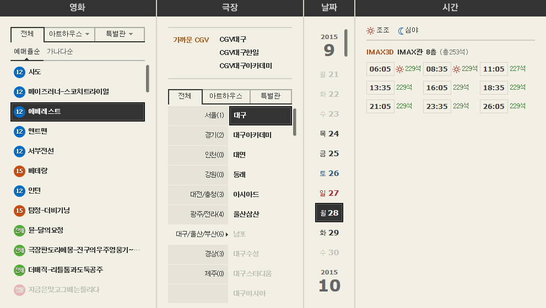Choose the 06:05 showtime
This screenshot has height=308, width=546.
click(x=380, y=69)
